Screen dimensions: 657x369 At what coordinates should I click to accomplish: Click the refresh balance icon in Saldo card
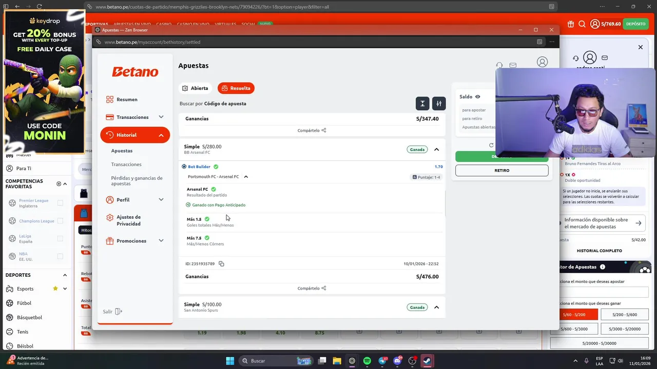pos(491,146)
